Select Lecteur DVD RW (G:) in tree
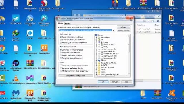Viewport: 184px width, 104px height. (111, 54)
